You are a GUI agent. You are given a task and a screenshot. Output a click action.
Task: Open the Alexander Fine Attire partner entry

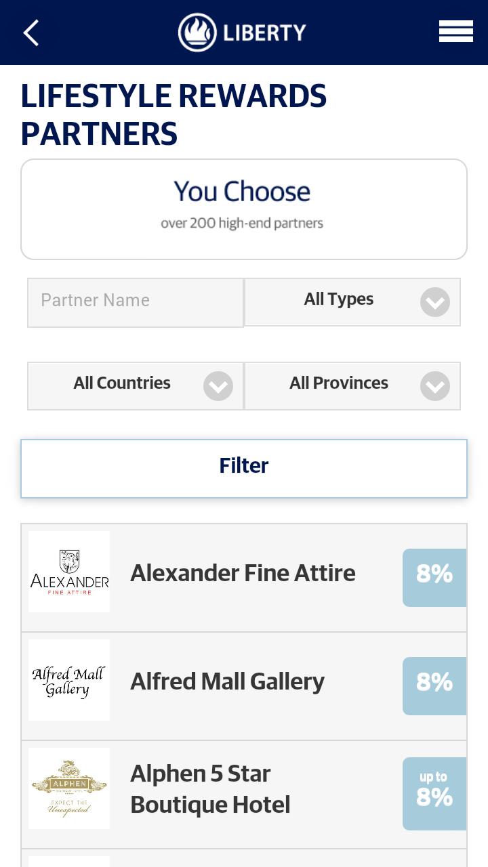coord(243,573)
